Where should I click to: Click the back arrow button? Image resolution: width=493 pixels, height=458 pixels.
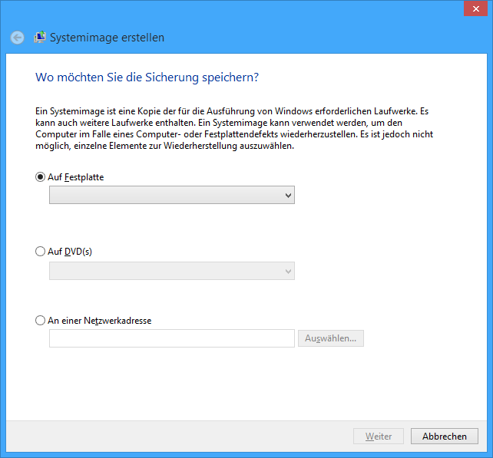[17, 38]
